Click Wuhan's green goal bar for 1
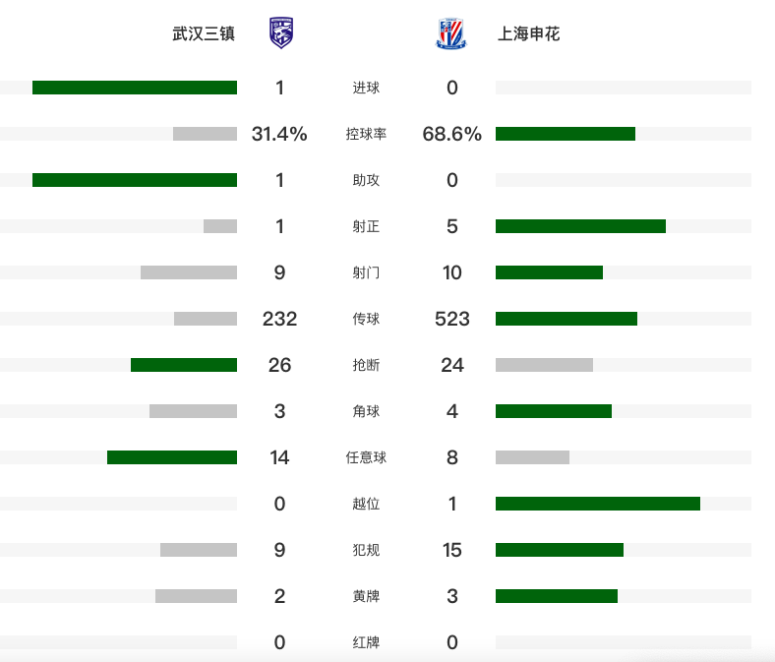The width and height of the screenshot is (775, 662). (x=135, y=88)
